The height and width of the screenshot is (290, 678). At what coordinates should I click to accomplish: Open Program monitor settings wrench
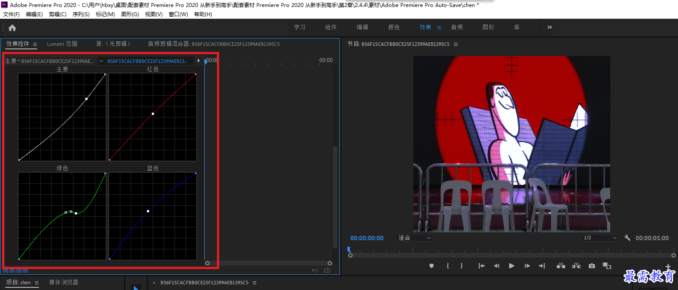627,238
